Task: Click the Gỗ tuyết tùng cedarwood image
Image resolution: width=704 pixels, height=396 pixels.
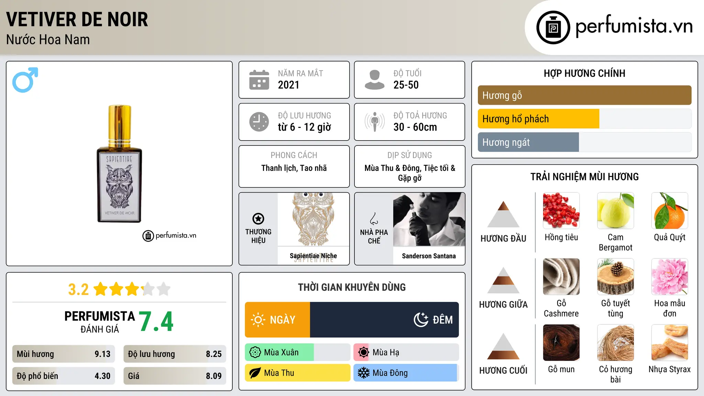Action: click(x=616, y=277)
